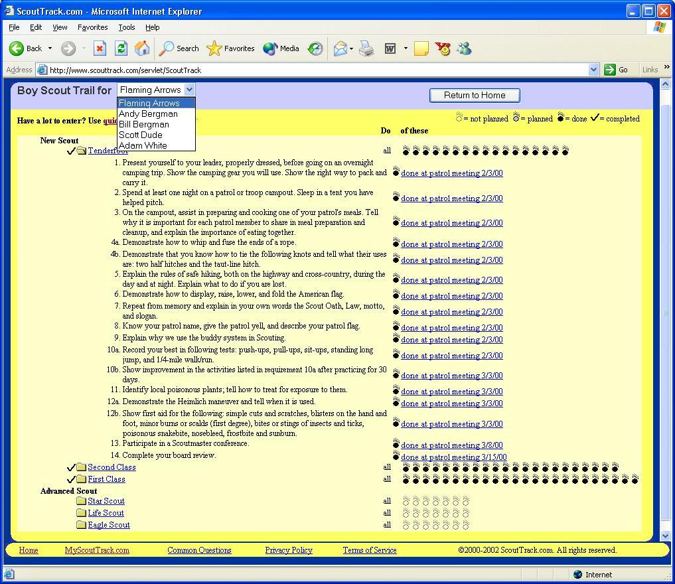Click the Back arrow icon
The image size is (675, 584).
click(17, 48)
